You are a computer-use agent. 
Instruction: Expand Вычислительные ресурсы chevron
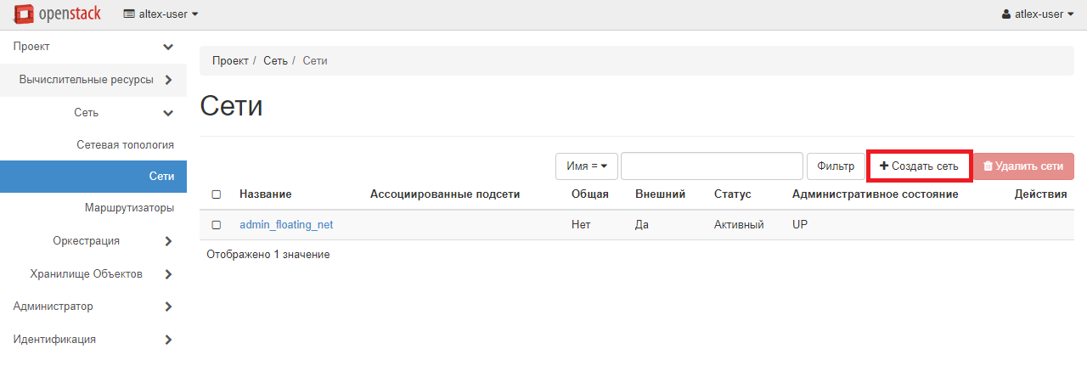coord(168,80)
